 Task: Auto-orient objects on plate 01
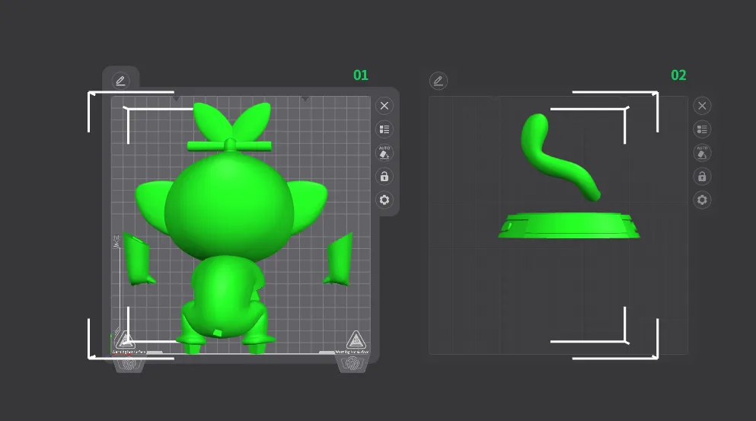(x=384, y=153)
